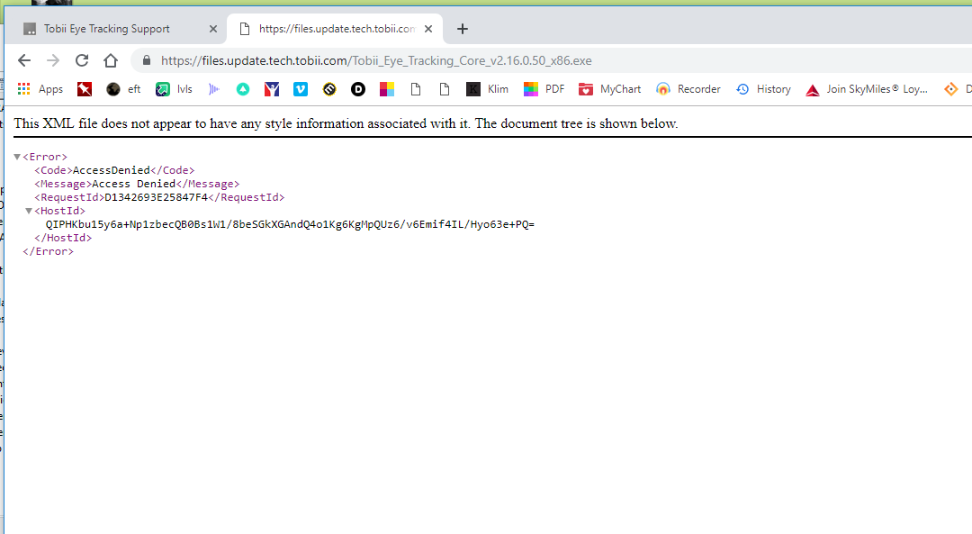Open the red and blue Y bookmark

click(x=272, y=89)
